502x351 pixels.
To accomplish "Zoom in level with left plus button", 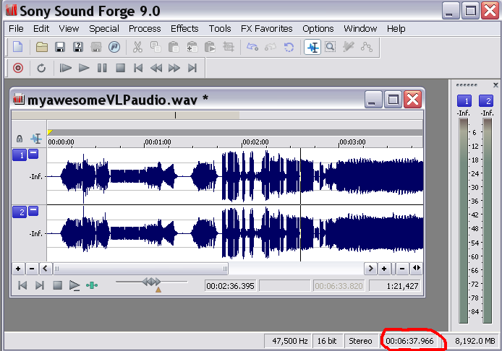I will coord(18,269).
